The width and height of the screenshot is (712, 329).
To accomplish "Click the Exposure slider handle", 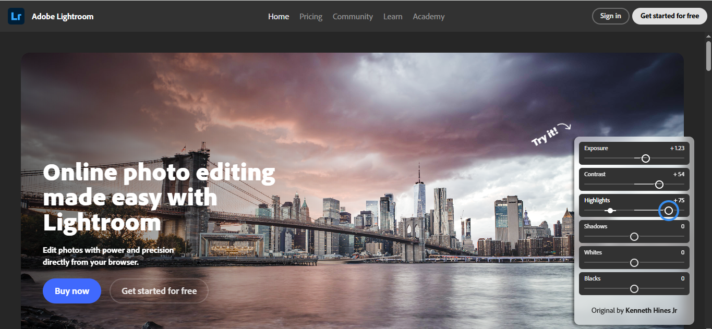I will click(x=645, y=159).
